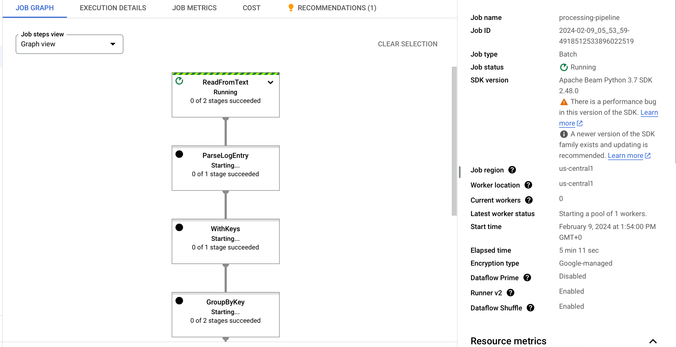Open the Job steps view dropdown

pos(69,44)
